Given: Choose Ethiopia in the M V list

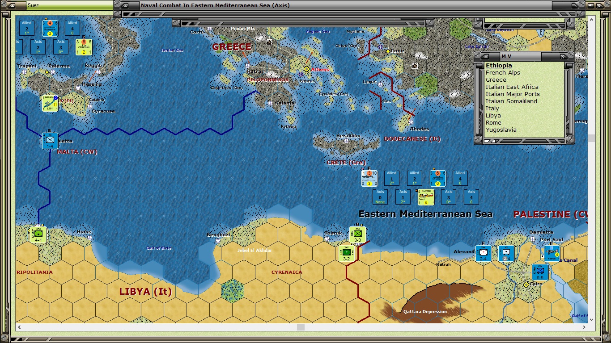Looking at the screenshot, I should tap(499, 66).
